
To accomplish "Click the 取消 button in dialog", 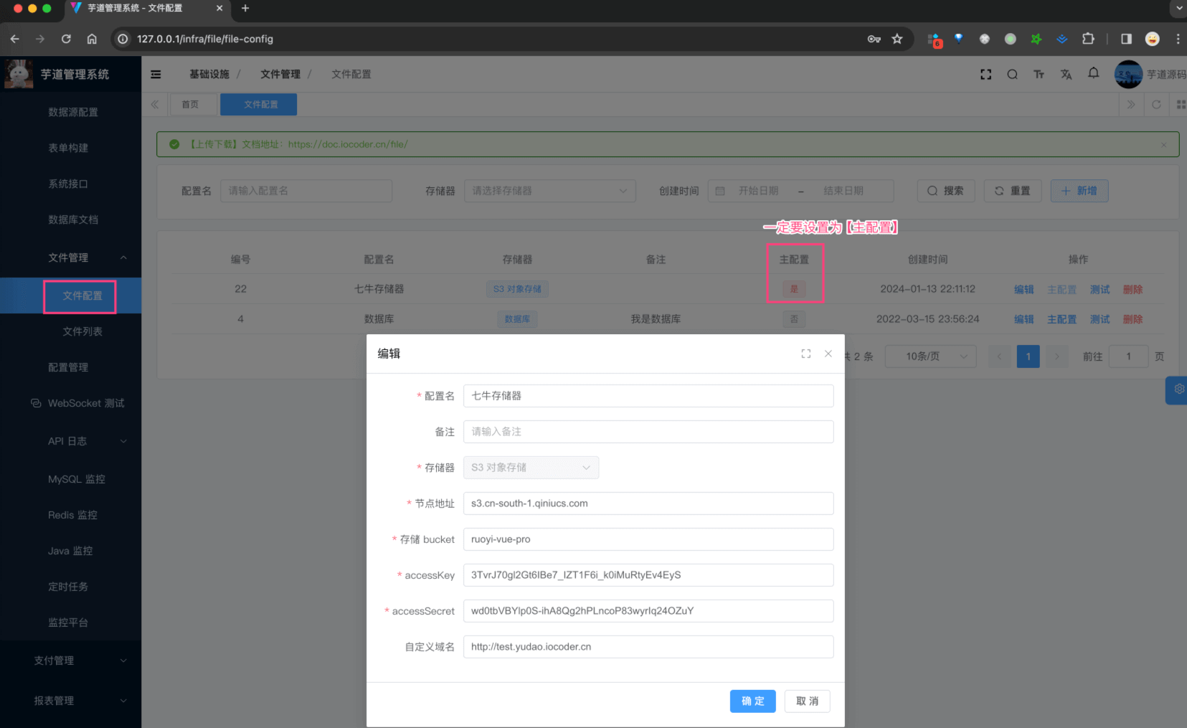I will coord(807,701).
